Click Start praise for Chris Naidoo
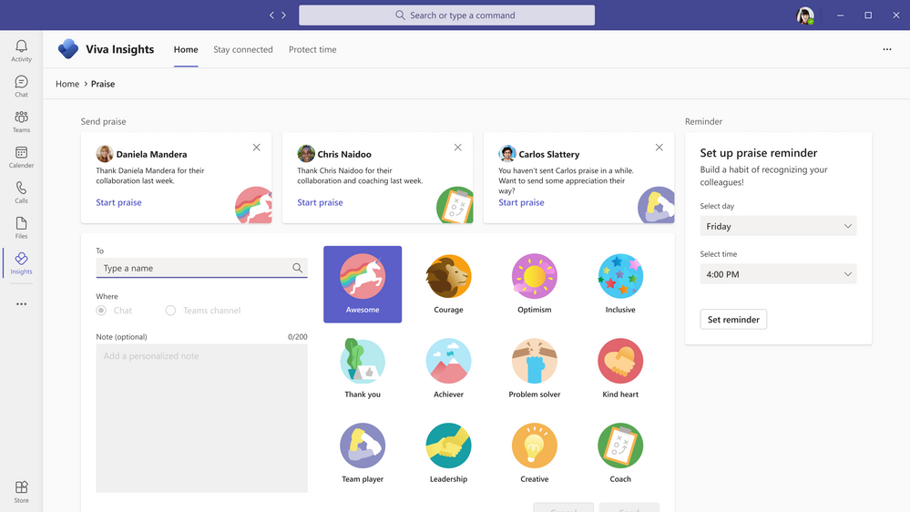The image size is (910, 512). [x=320, y=202]
